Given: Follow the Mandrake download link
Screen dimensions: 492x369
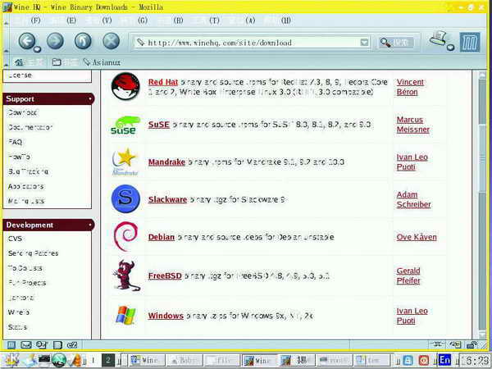Looking at the screenshot, I should point(166,162).
